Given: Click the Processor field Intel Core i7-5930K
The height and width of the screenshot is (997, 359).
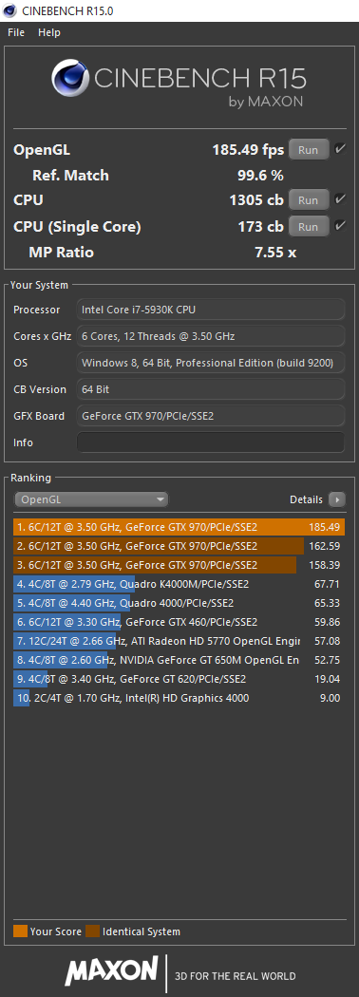Looking at the screenshot, I should 211,310.
